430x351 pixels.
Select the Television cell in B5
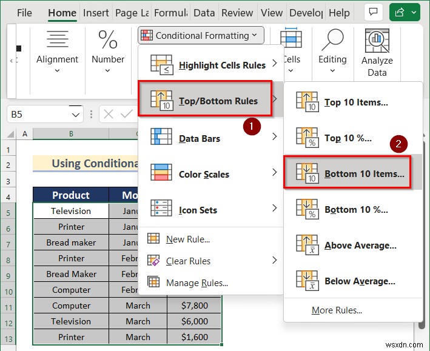[71, 211]
